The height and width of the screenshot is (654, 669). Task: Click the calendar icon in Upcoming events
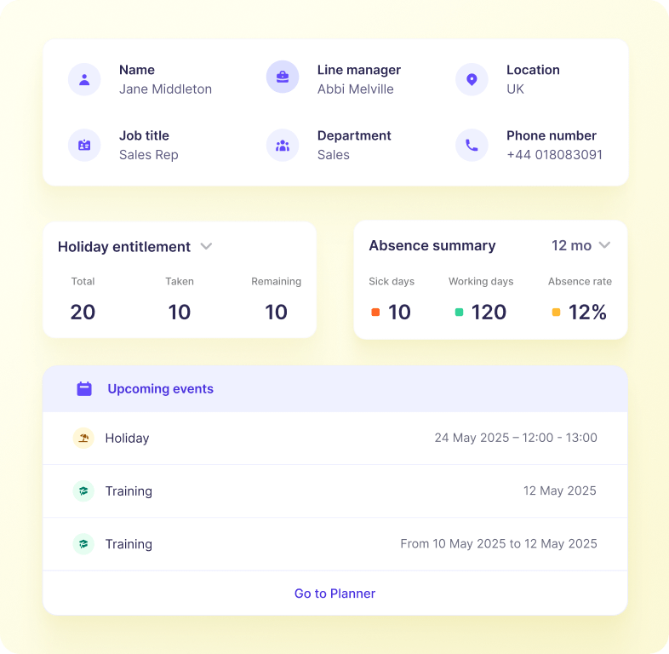click(84, 389)
